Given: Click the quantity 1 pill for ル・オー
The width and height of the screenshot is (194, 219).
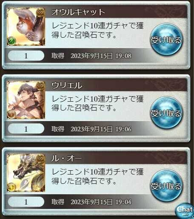Looking at the screenshot, I should coord(26,202).
